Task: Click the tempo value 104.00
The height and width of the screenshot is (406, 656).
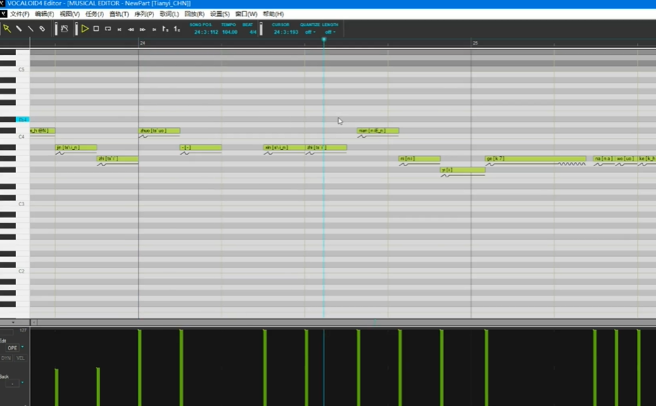Action: point(229,32)
